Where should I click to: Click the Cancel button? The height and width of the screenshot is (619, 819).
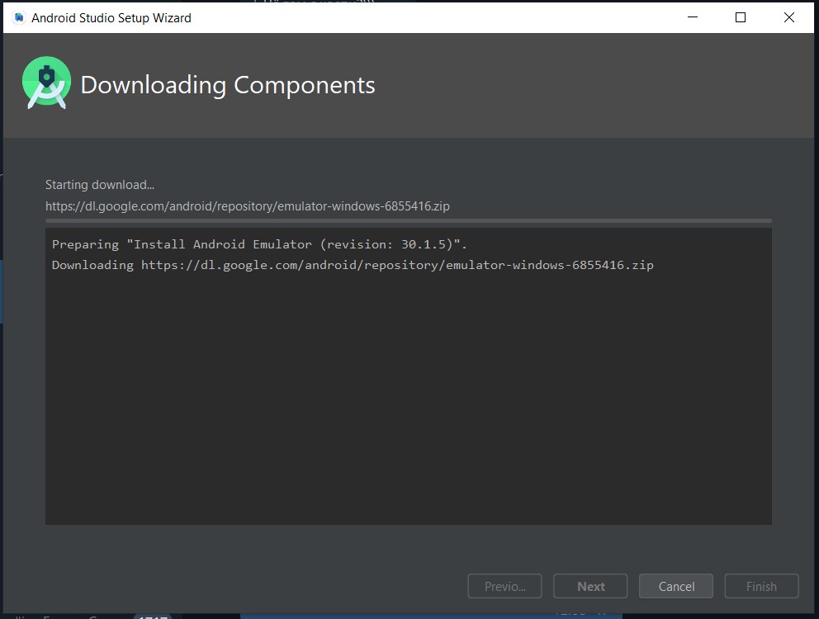[x=676, y=586]
